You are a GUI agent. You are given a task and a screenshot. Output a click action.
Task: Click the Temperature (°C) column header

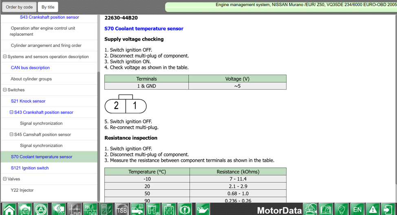coord(147,172)
